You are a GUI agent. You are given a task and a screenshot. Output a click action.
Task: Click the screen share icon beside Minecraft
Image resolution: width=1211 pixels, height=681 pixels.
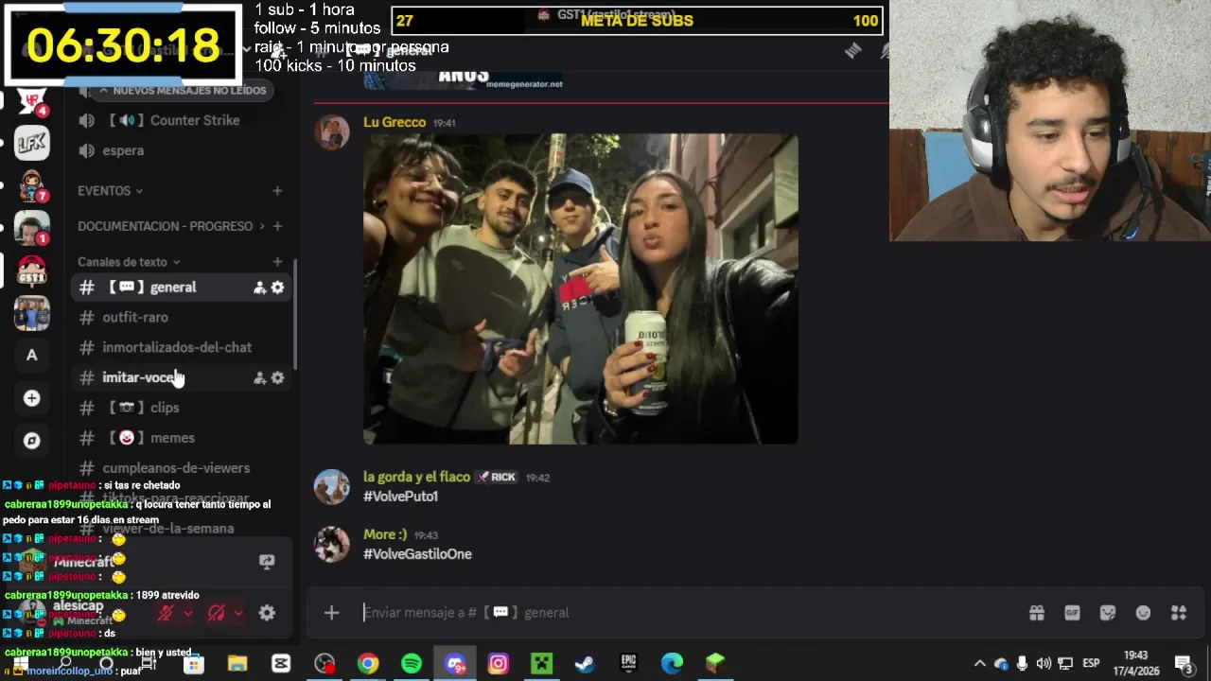click(x=267, y=562)
